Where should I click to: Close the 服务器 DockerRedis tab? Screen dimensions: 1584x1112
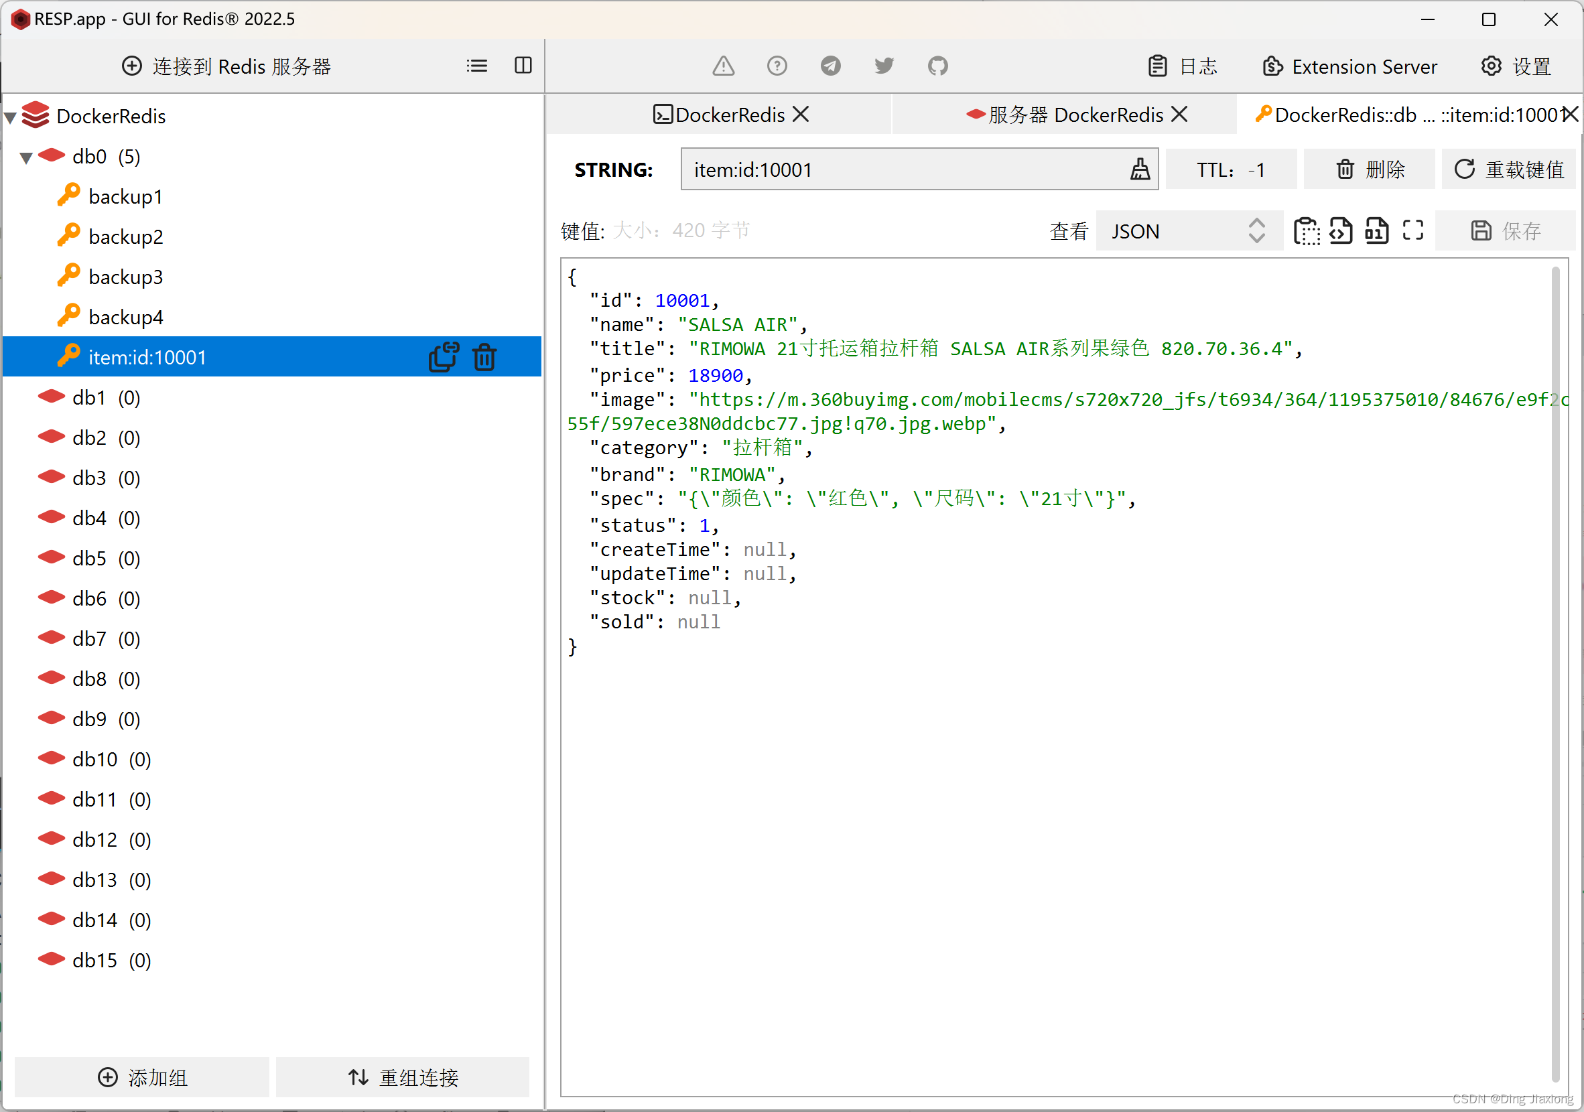(x=1180, y=115)
